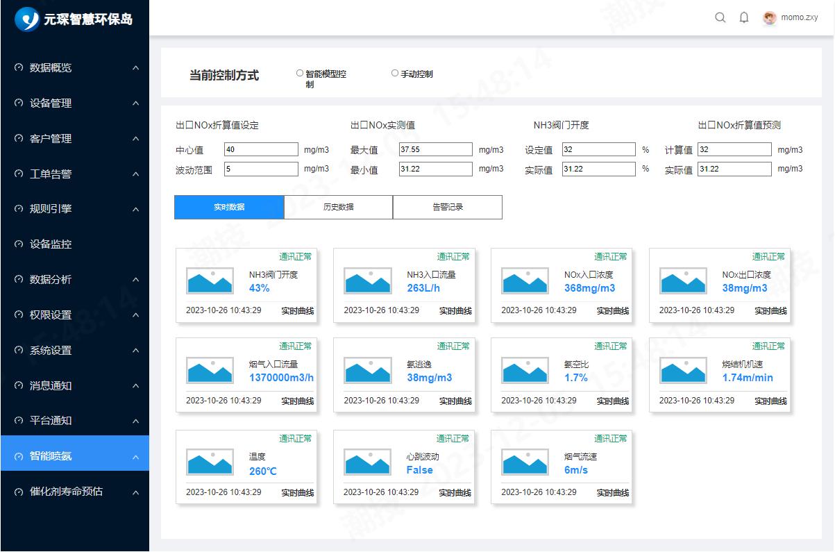Expand the 数据概览 sidebar chevron

click(135, 68)
